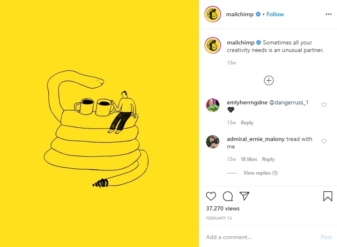Follow the mailchimp account

click(x=275, y=15)
